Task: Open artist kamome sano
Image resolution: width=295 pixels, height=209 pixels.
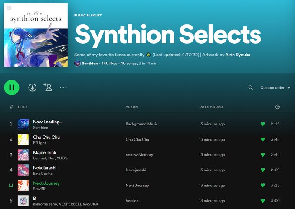Action: tap(45, 204)
